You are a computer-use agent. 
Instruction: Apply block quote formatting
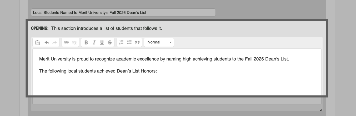[137, 42]
